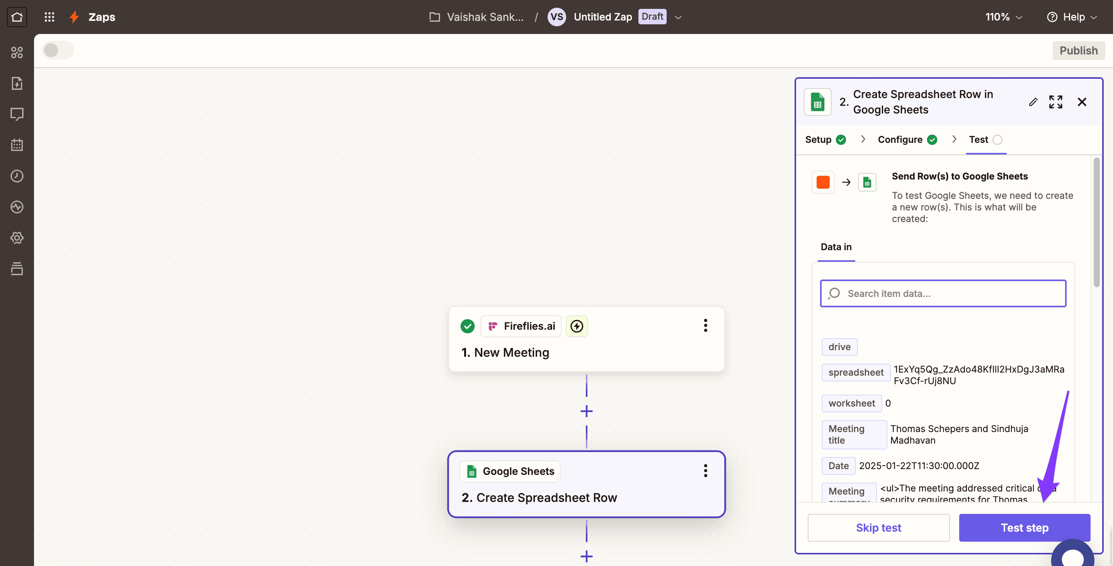1113x566 pixels.
Task: Open the sidebar versions stack icon
Action: tap(17, 269)
